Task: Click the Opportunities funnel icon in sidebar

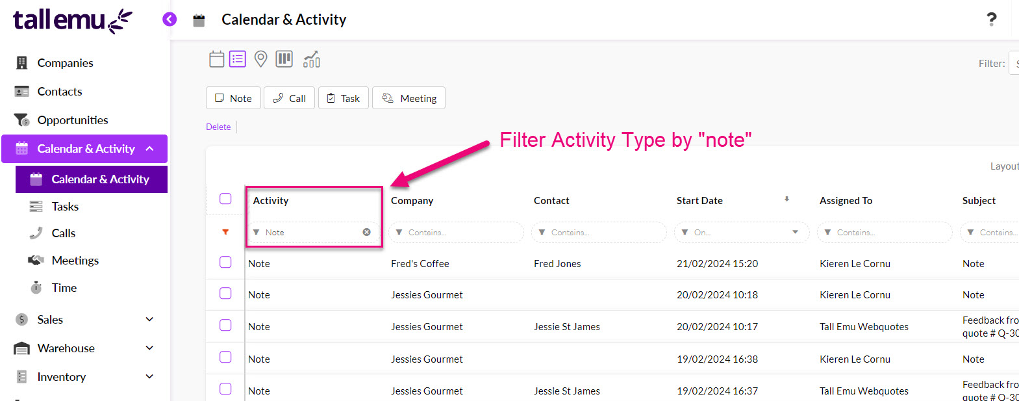Action: [x=21, y=120]
